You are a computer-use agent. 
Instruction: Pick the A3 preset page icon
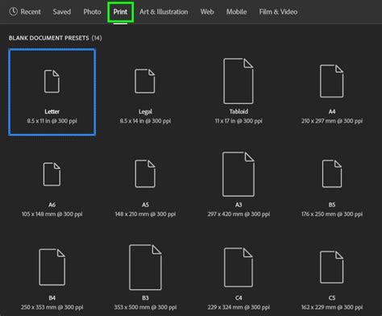(x=239, y=174)
